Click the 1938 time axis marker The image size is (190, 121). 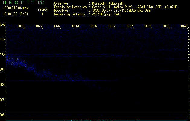[x=148, y=26]
